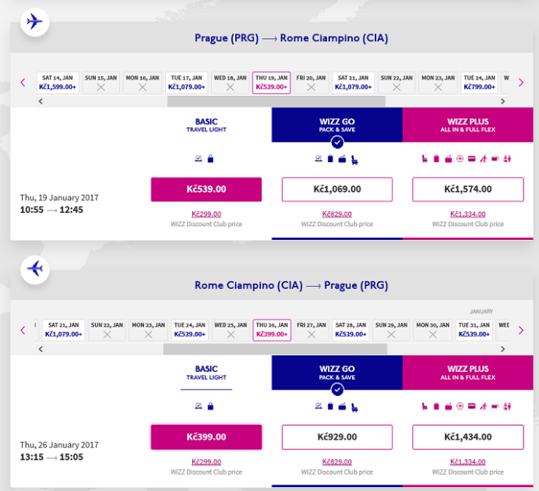The height and width of the screenshot is (491, 539).
Task: Select return SAT 28, JAN at Kč539.00
Action: [351, 330]
